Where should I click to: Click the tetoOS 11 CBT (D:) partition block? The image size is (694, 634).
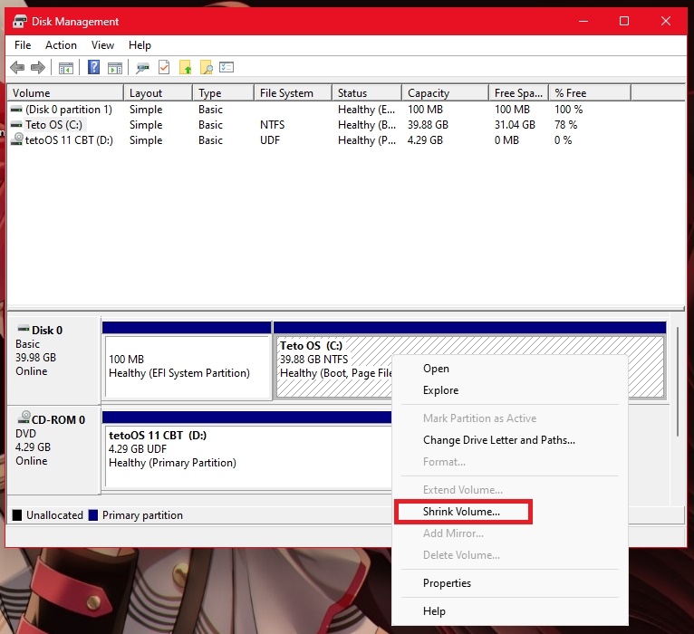click(x=248, y=456)
